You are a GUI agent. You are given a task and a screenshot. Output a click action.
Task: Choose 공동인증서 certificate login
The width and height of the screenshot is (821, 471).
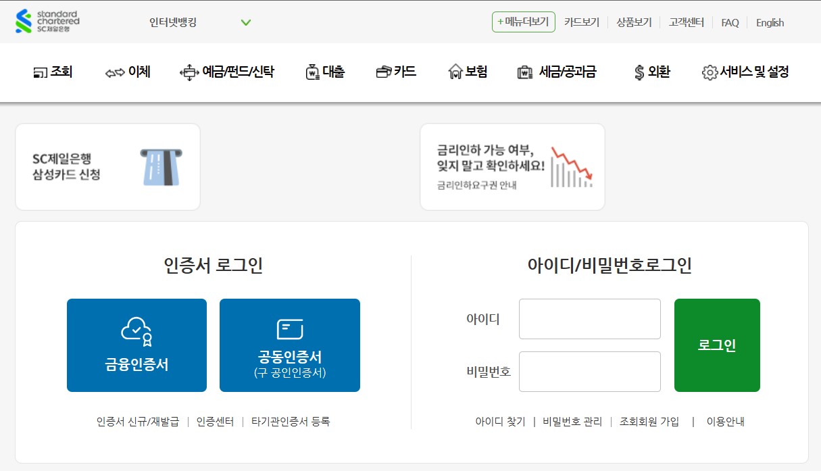coord(289,345)
